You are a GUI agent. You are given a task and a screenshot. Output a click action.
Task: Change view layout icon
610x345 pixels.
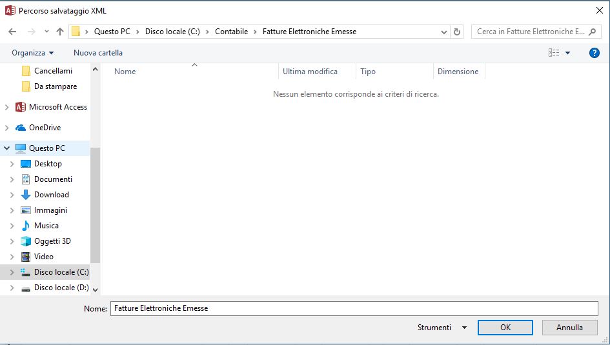point(554,53)
